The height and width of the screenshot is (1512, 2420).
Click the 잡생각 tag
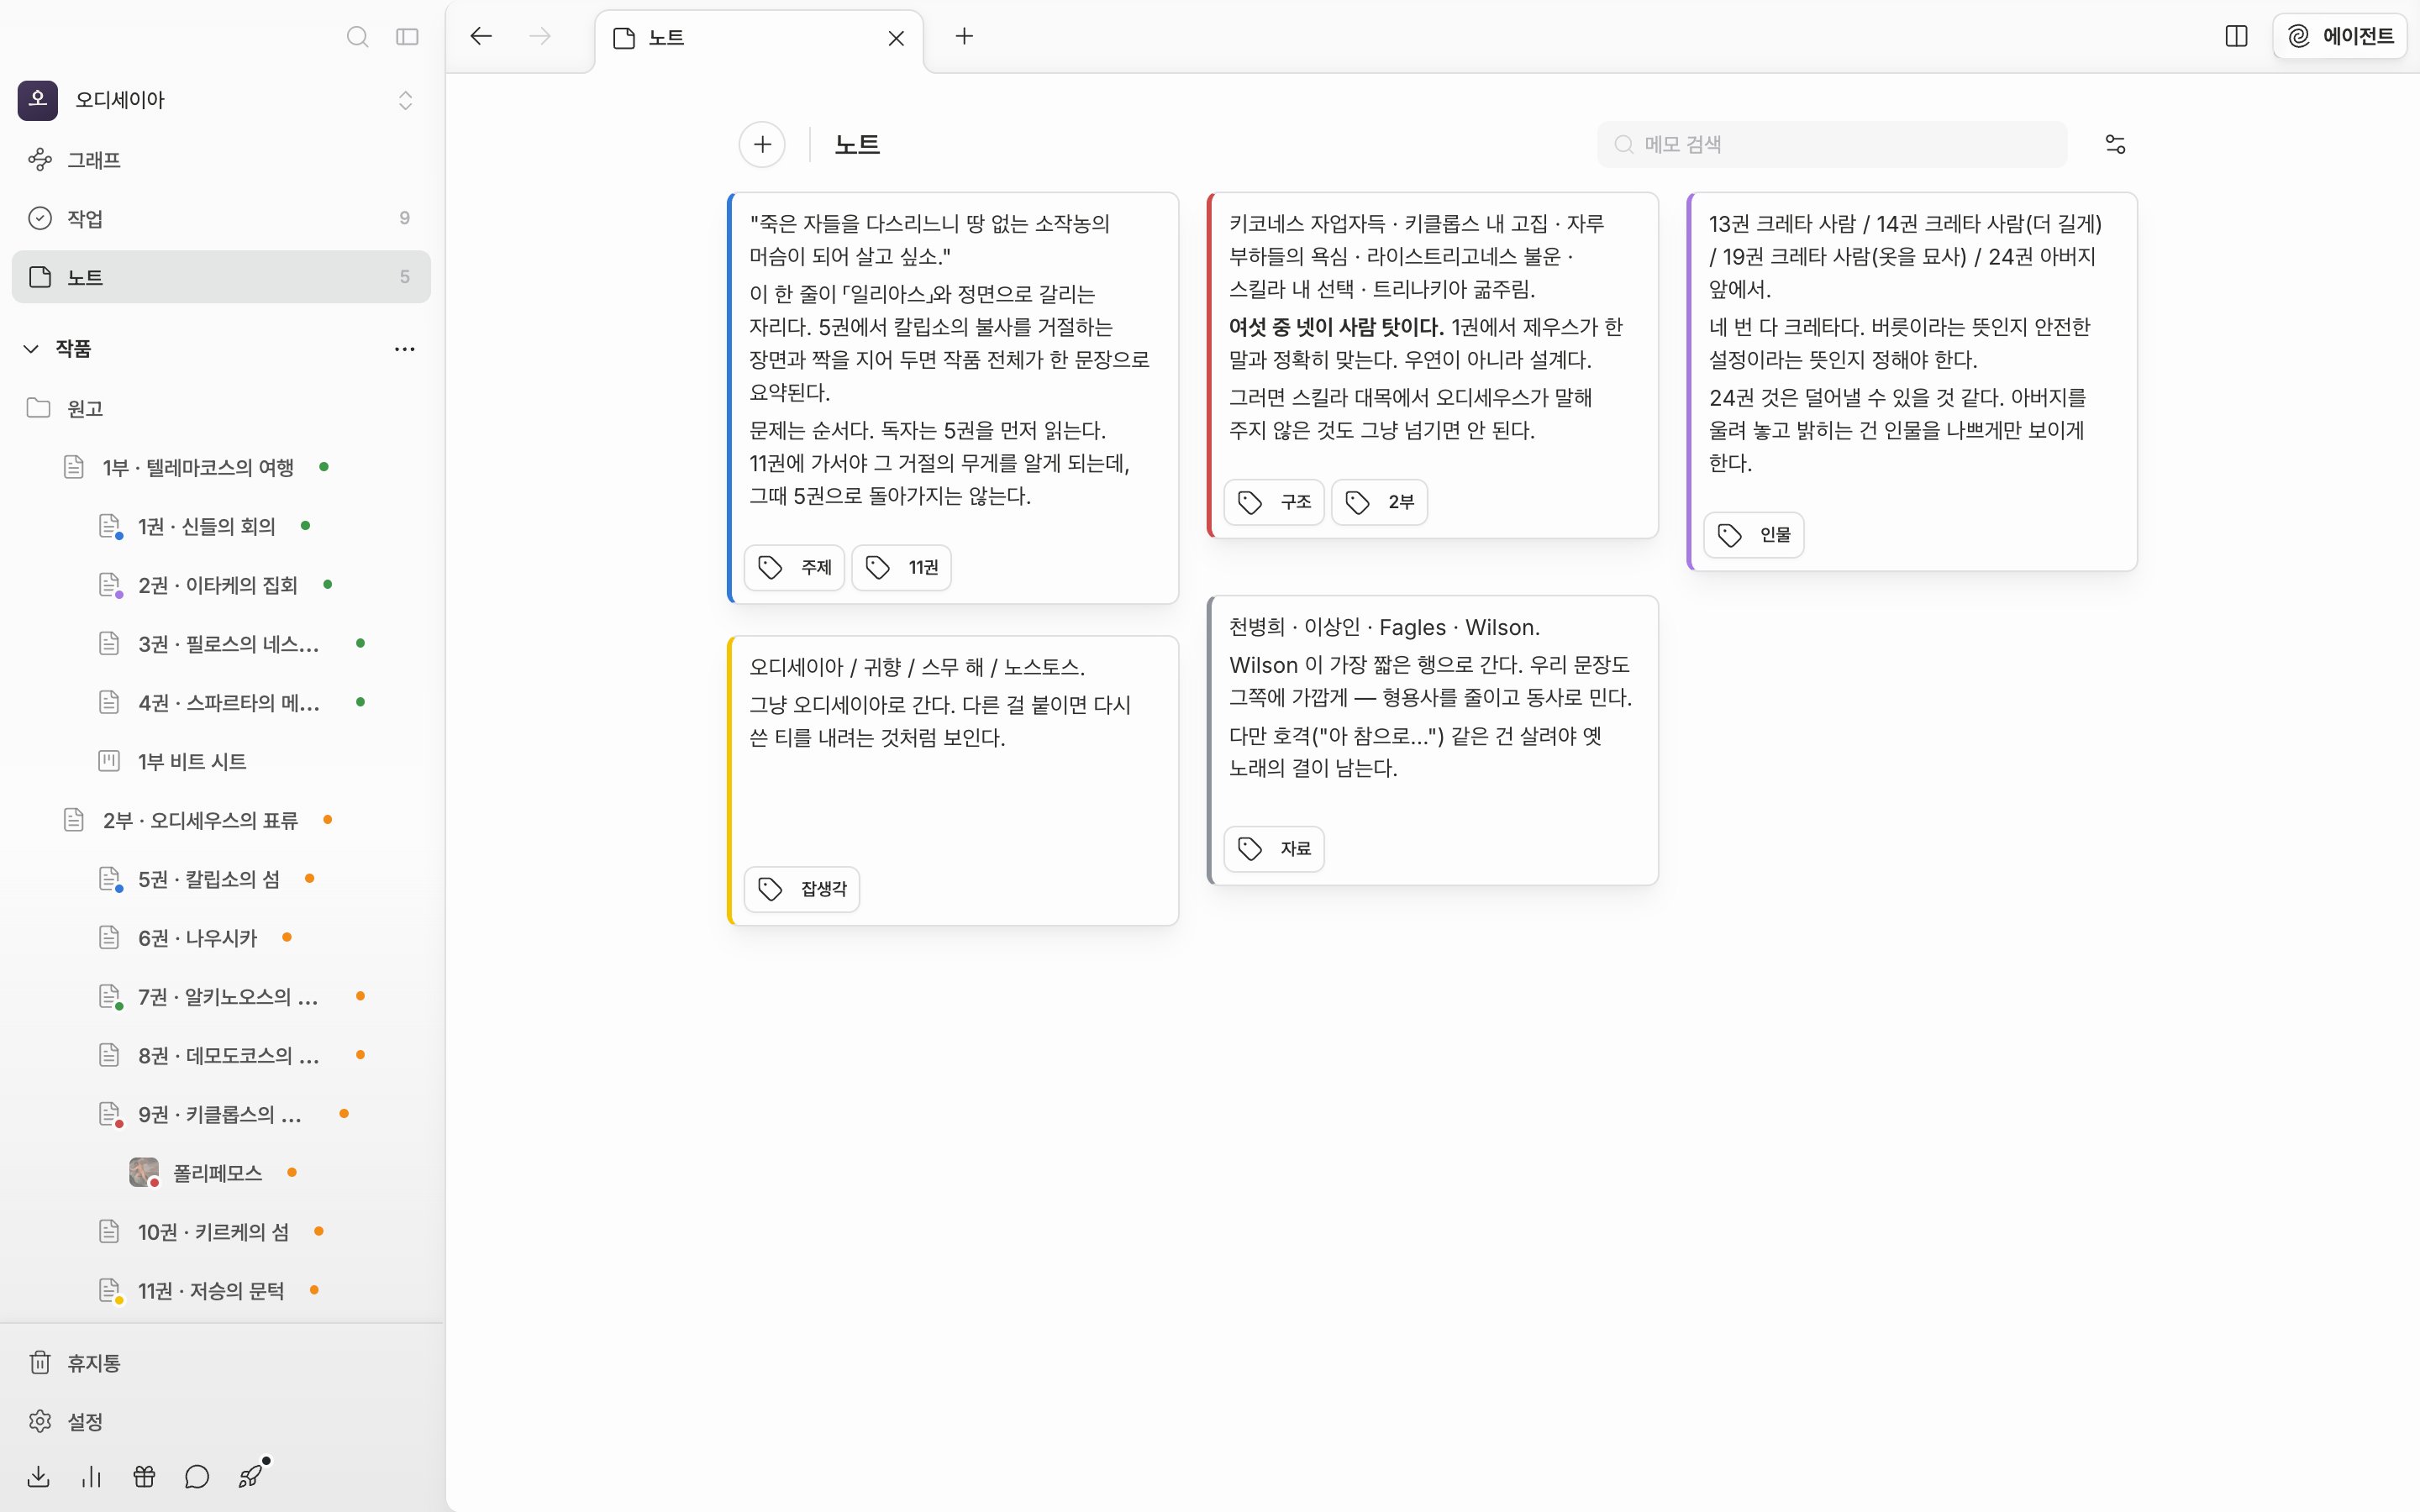coord(802,889)
